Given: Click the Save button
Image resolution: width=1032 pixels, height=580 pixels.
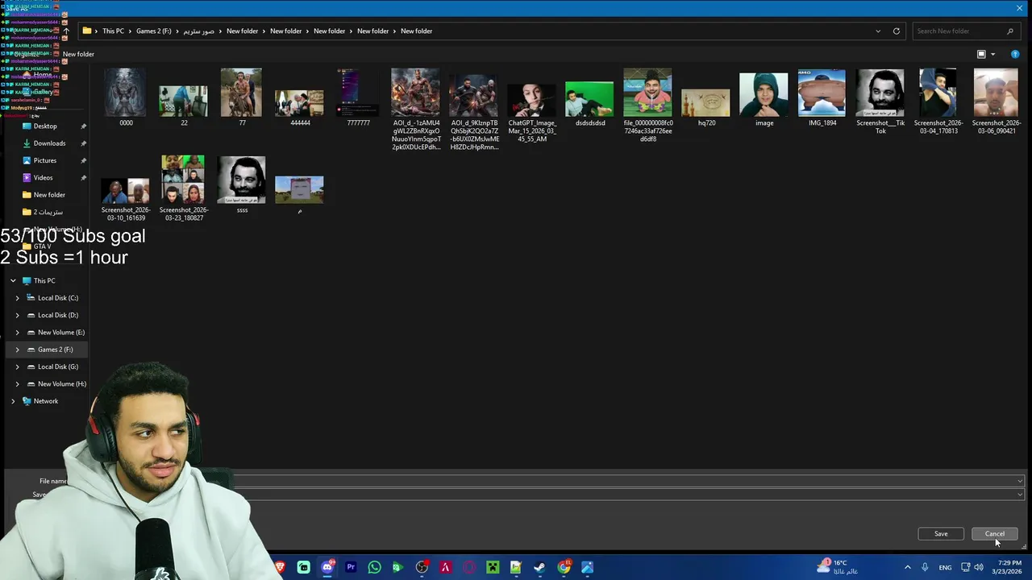Looking at the screenshot, I should (941, 533).
